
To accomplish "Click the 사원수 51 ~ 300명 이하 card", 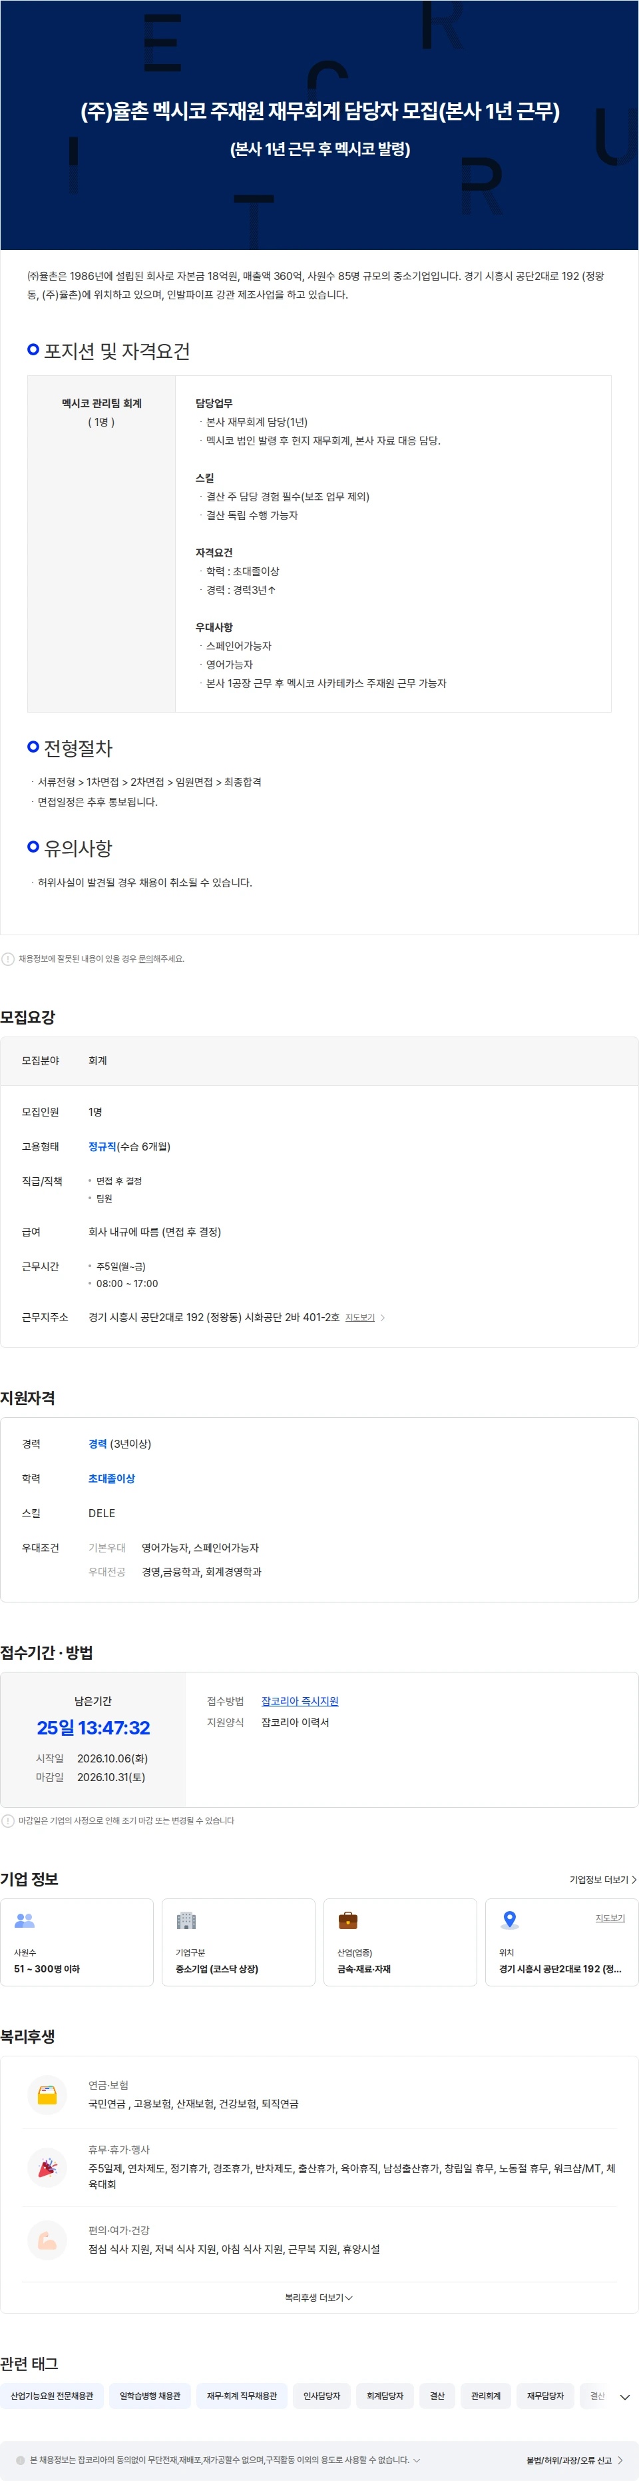I will (77, 1942).
